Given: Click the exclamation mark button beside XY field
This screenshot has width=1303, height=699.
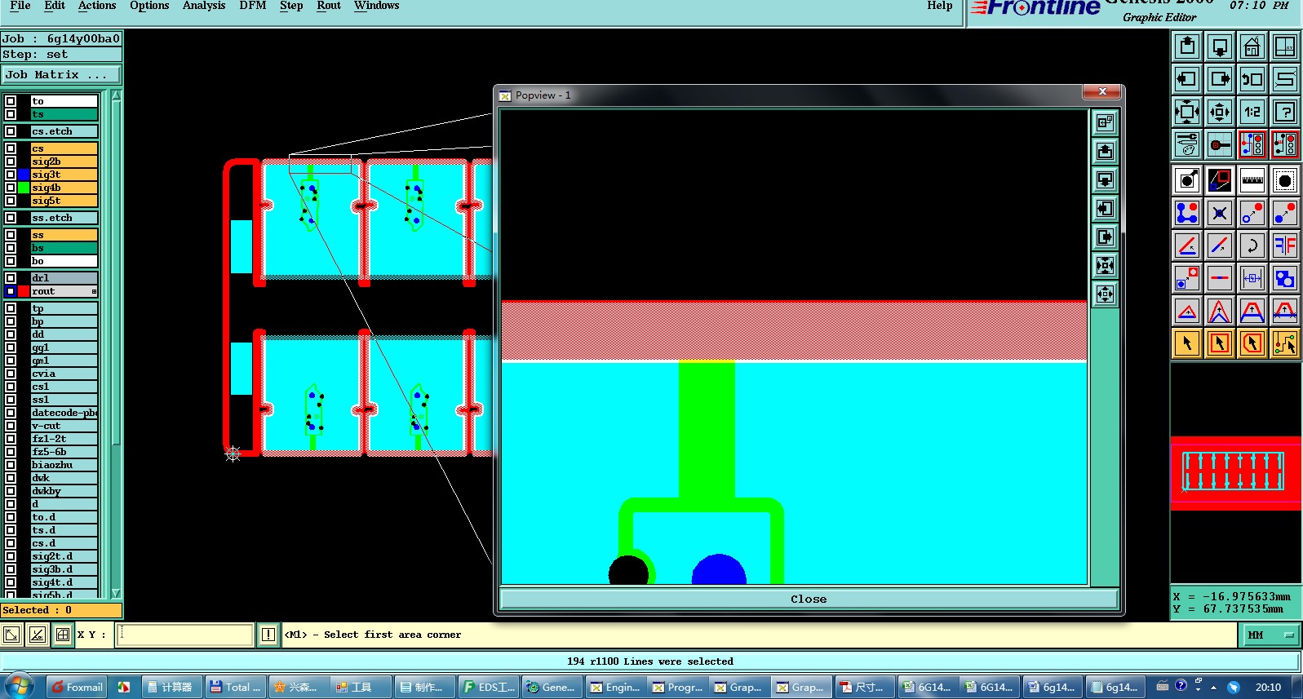Looking at the screenshot, I should click(x=268, y=634).
